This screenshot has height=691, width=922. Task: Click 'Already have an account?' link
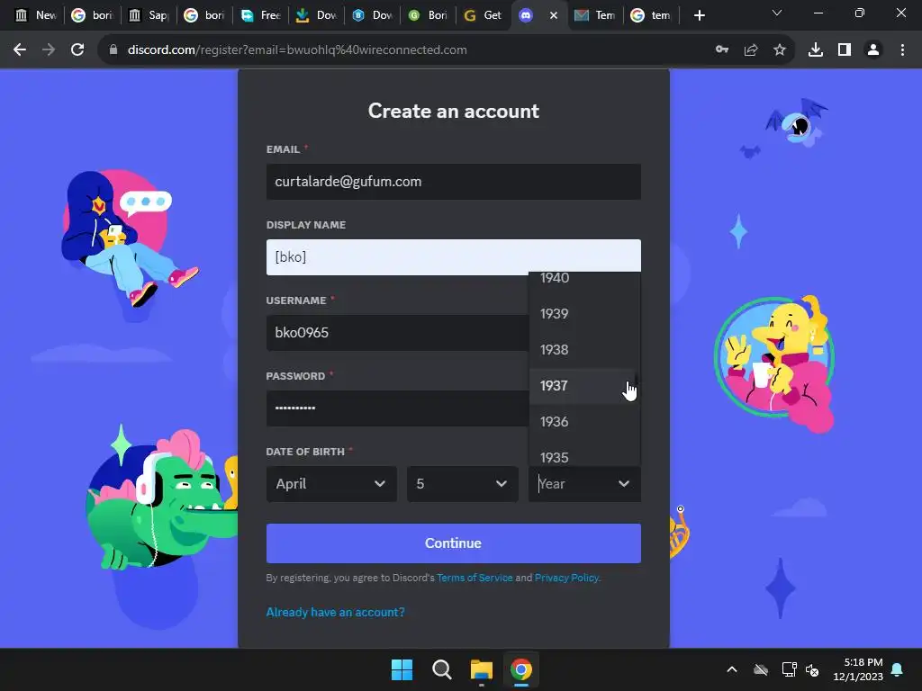pos(335,612)
